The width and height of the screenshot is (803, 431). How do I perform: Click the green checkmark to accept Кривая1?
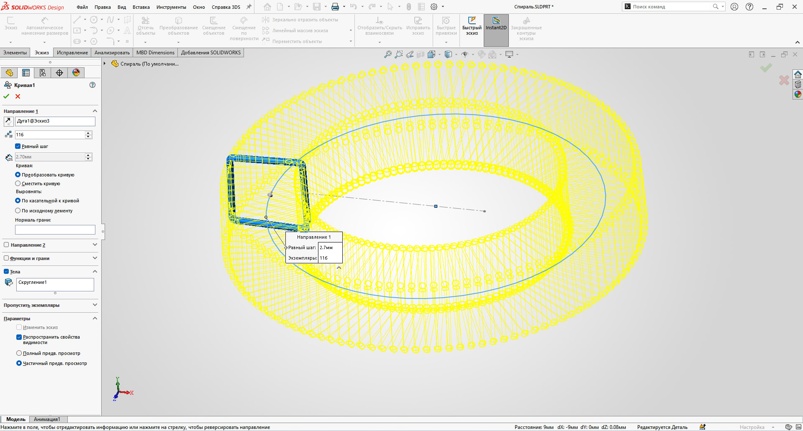click(x=6, y=97)
